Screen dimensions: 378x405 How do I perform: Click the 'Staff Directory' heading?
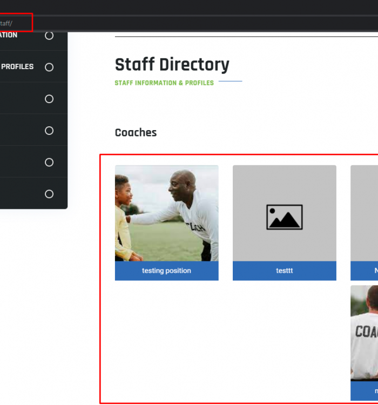tap(172, 64)
